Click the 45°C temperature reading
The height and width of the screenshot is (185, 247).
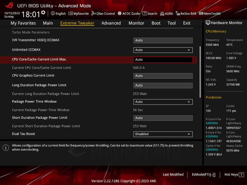pos(229,45)
